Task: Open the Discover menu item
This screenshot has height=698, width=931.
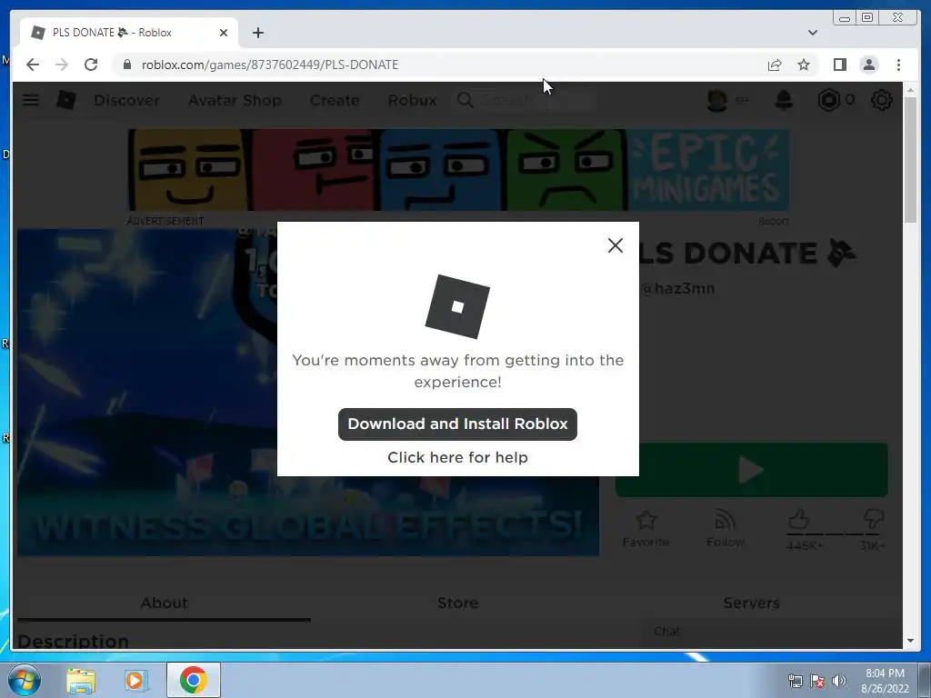Action: pos(126,100)
